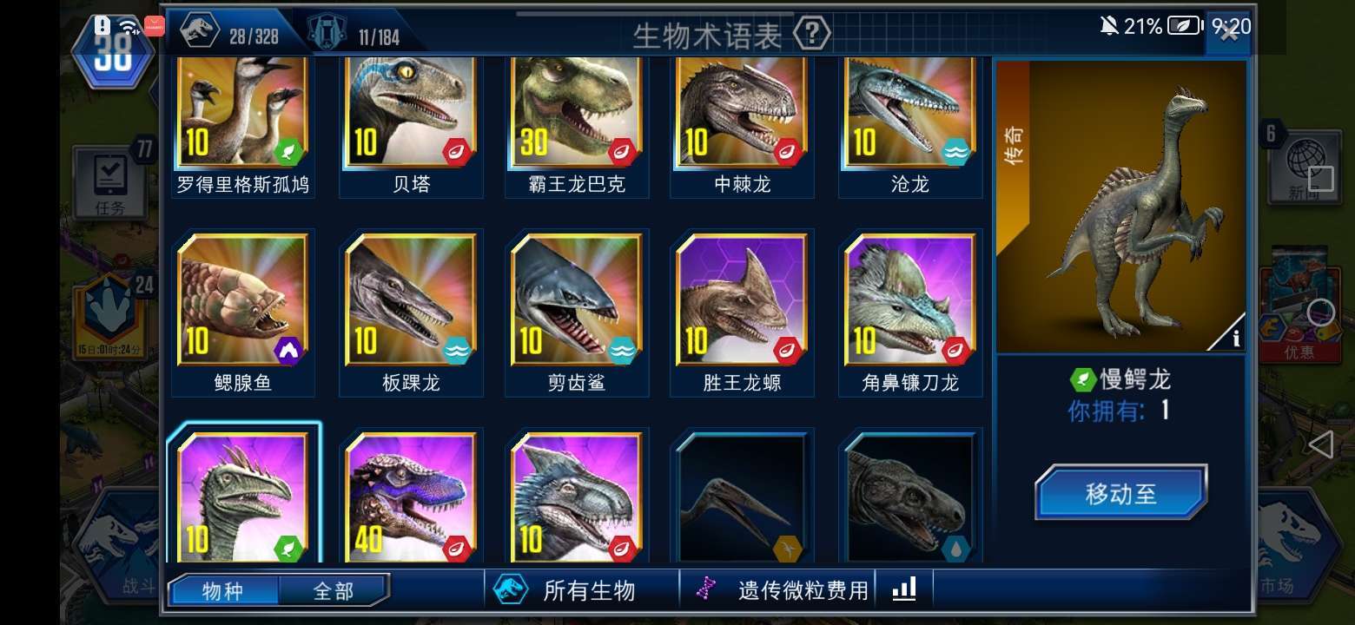Select the 霸王龙巴克 level 30 card
The width and height of the screenshot is (1355, 625).
pos(577,126)
